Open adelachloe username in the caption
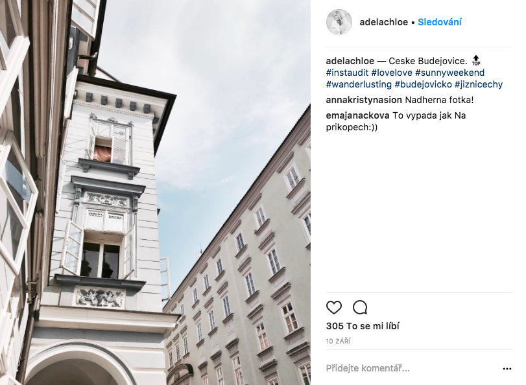Image resolution: width=526 pixels, height=385 pixels. tap(350, 61)
